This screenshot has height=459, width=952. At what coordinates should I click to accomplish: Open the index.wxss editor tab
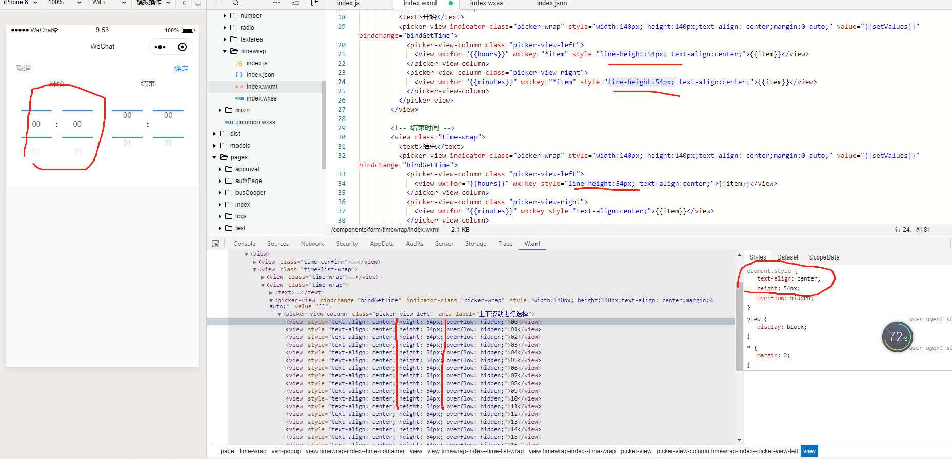[486, 3]
